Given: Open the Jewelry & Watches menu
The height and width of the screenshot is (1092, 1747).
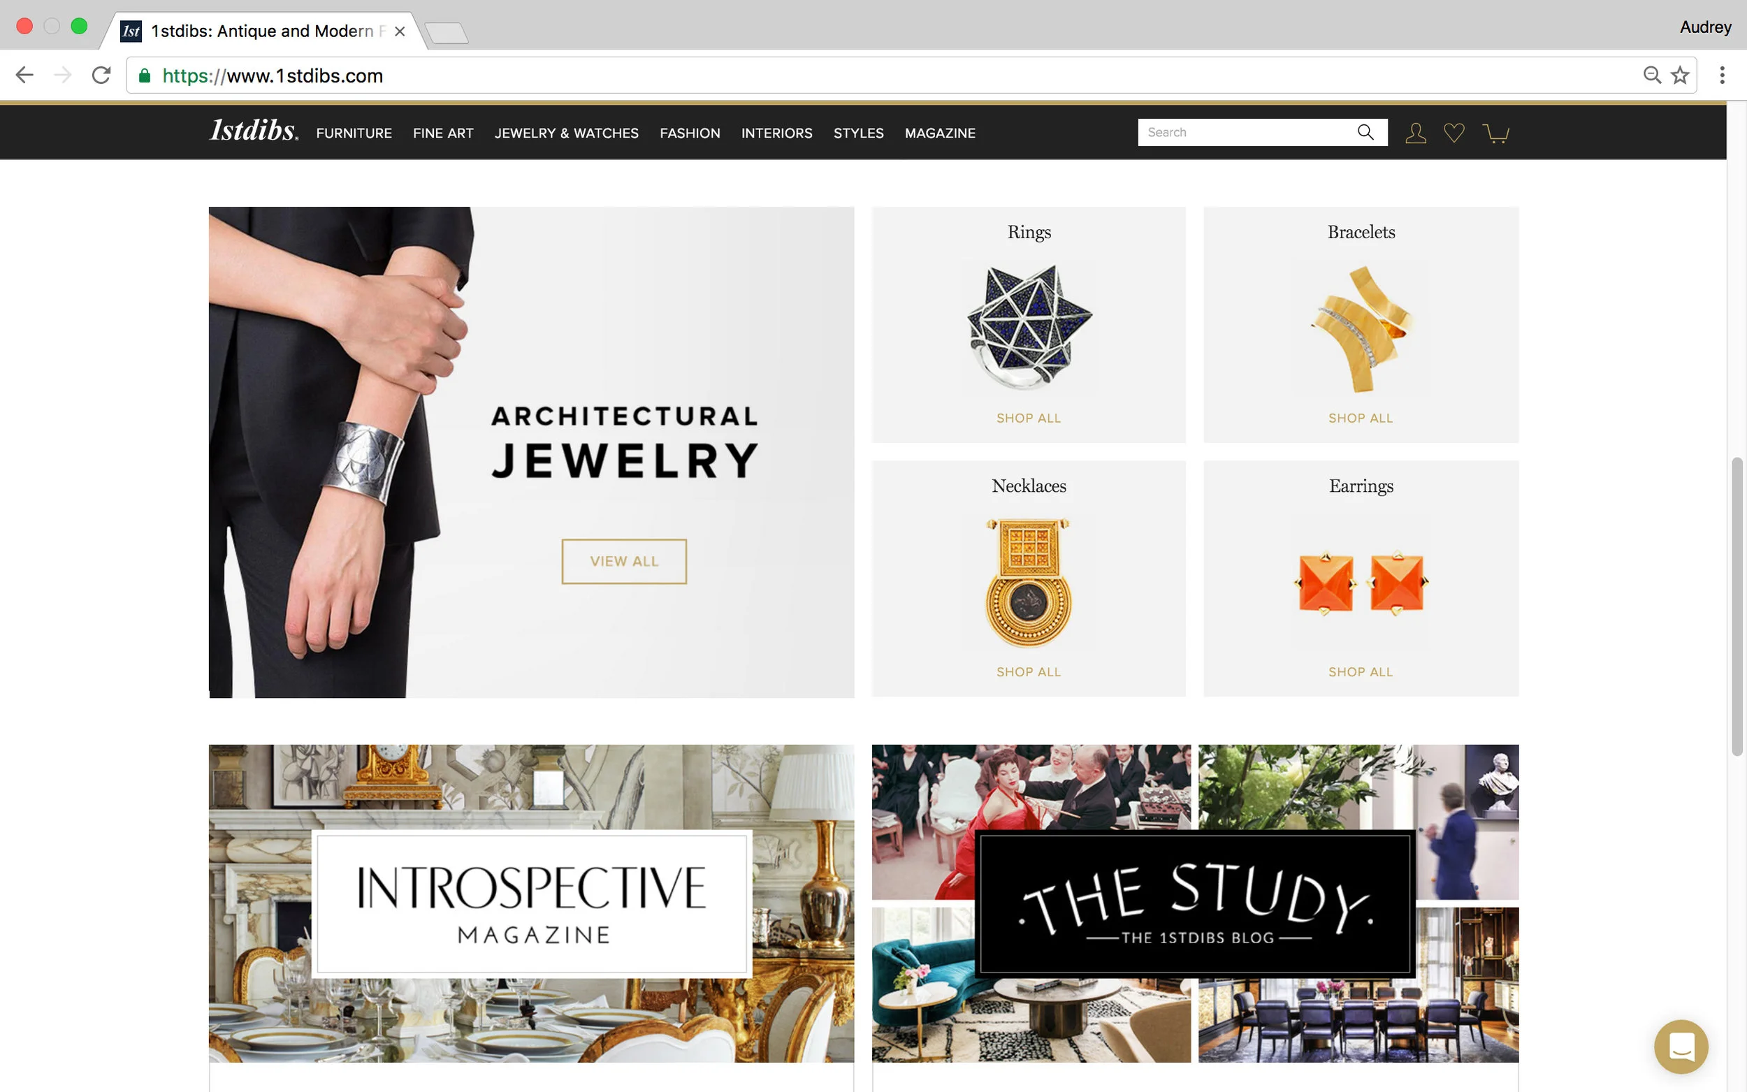Looking at the screenshot, I should [x=566, y=133].
